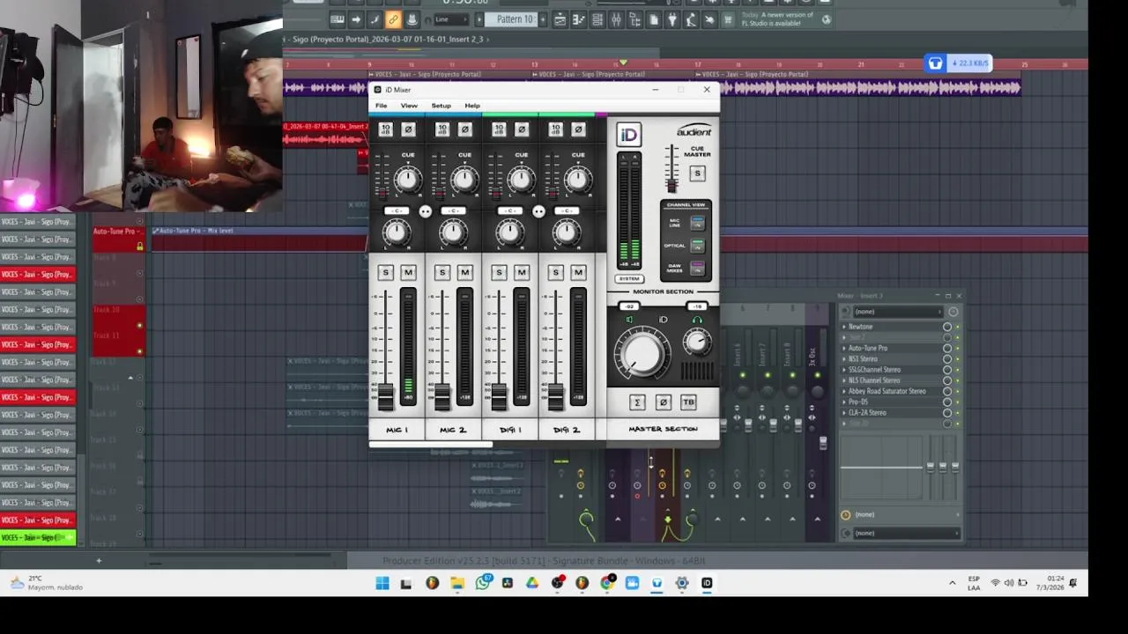The image size is (1128, 634).
Task: Open the piano roll icon in FL toolbar
Action: tap(578, 19)
